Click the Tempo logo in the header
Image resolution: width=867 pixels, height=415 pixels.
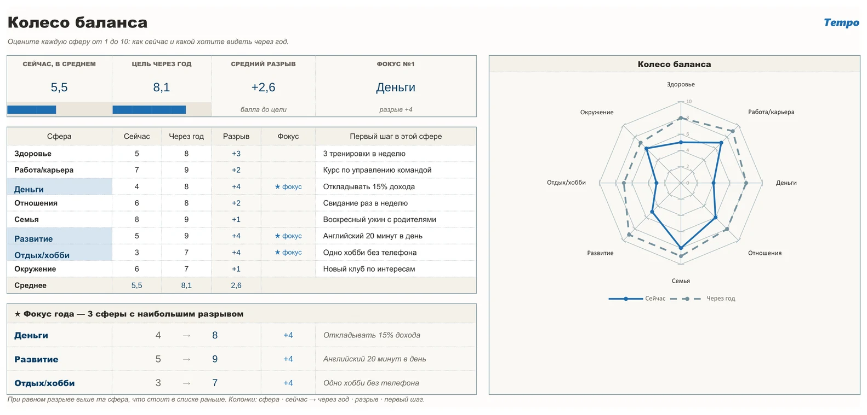pos(841,22)
